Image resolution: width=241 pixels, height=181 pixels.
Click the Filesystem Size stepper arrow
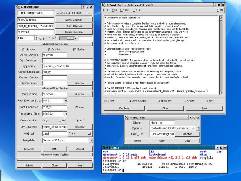[66, 114]
